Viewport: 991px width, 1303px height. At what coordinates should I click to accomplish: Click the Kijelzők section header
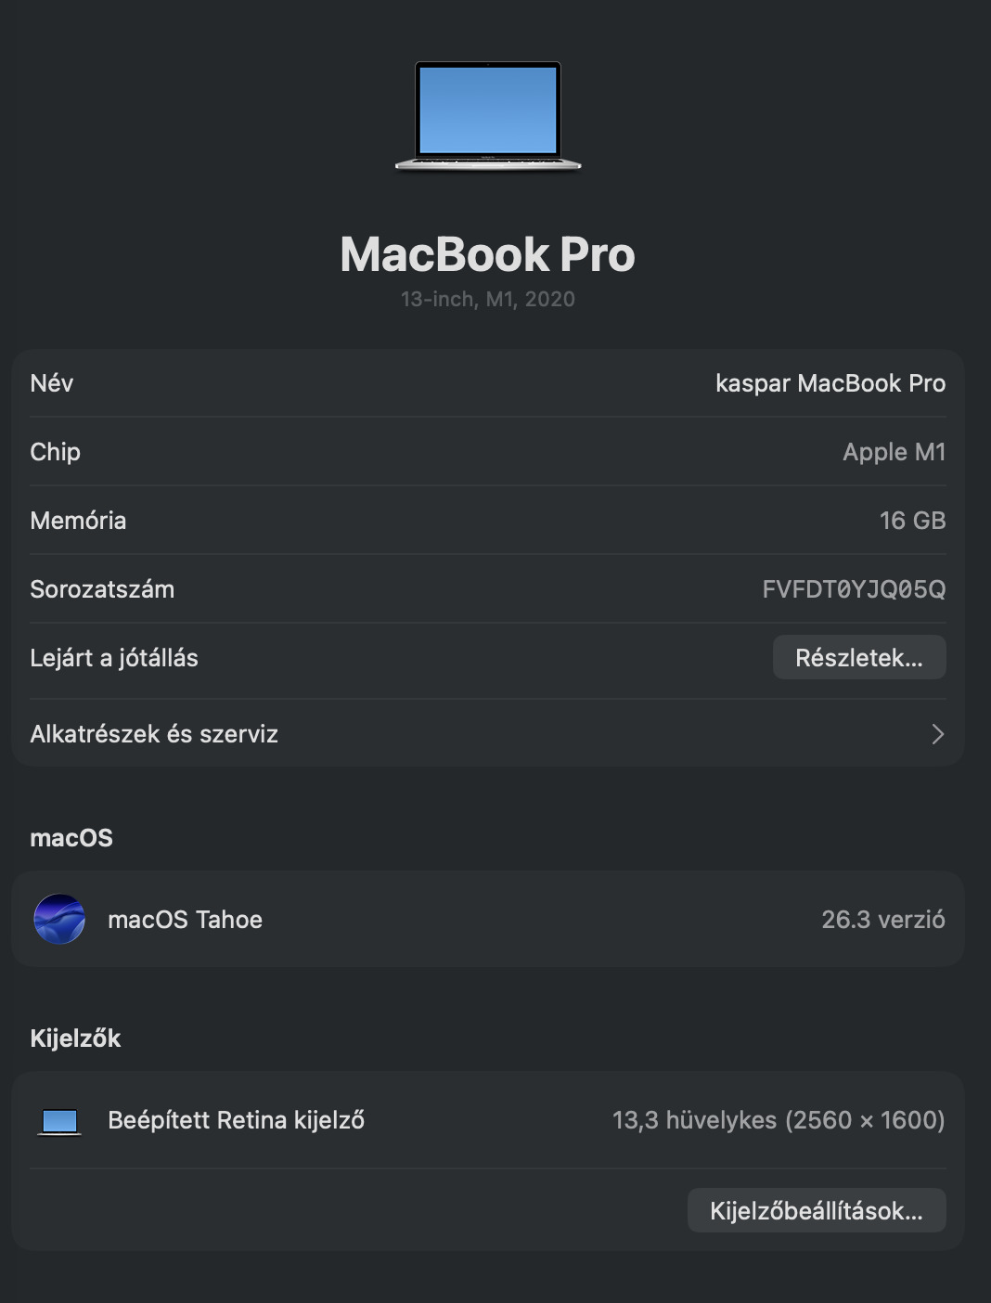tap(76, 1038)
